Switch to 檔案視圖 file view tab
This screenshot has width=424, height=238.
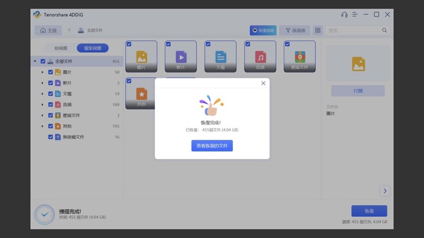pos(93,48)
